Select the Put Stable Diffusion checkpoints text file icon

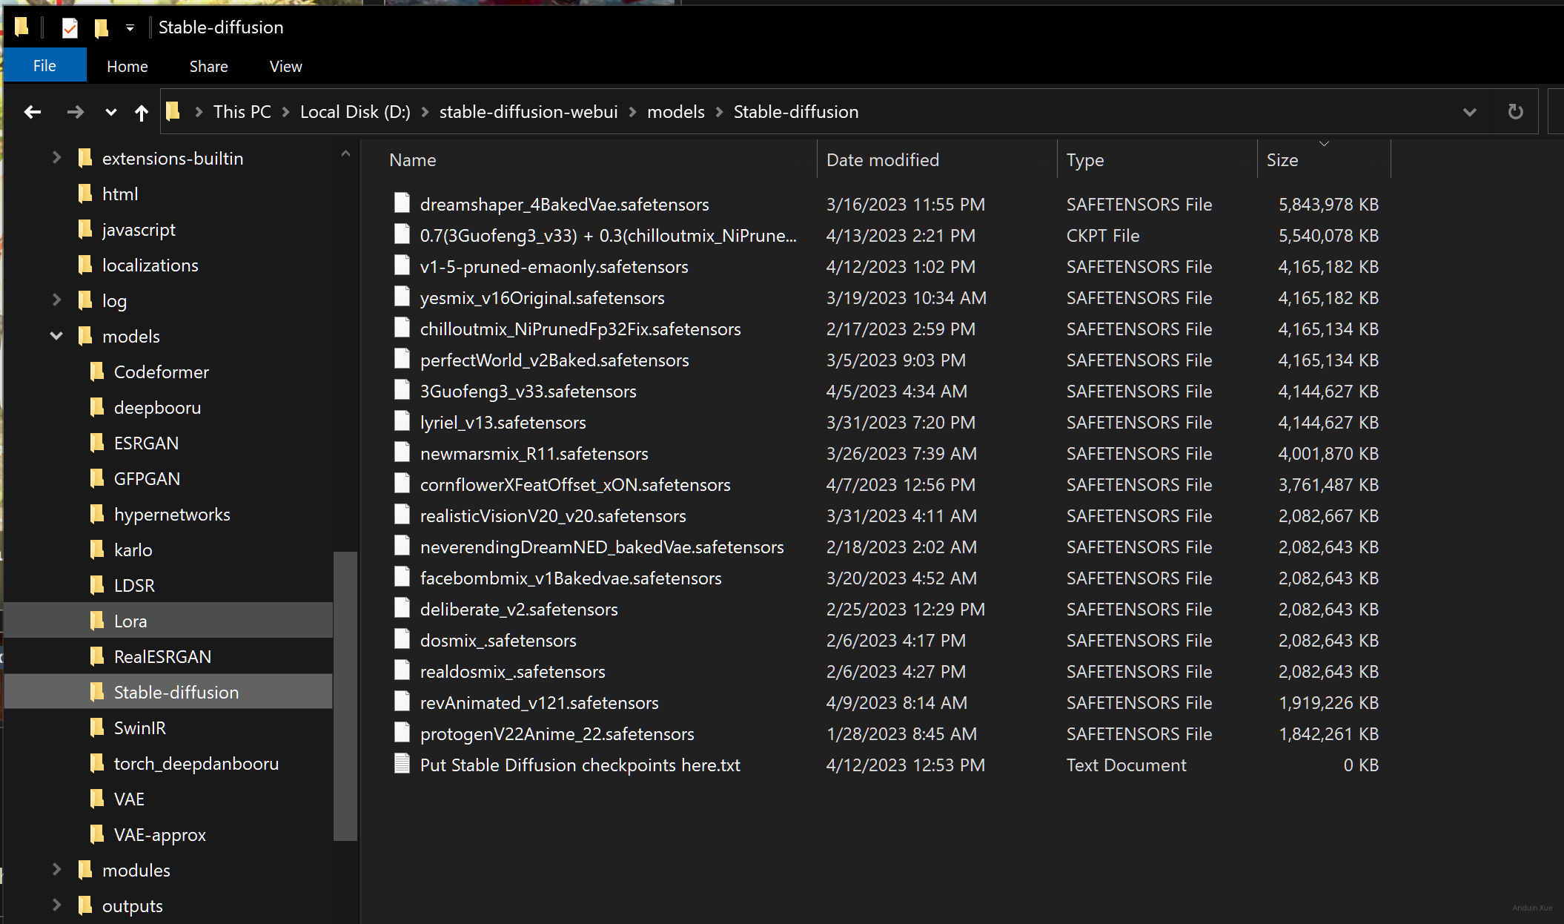point(402,764)
